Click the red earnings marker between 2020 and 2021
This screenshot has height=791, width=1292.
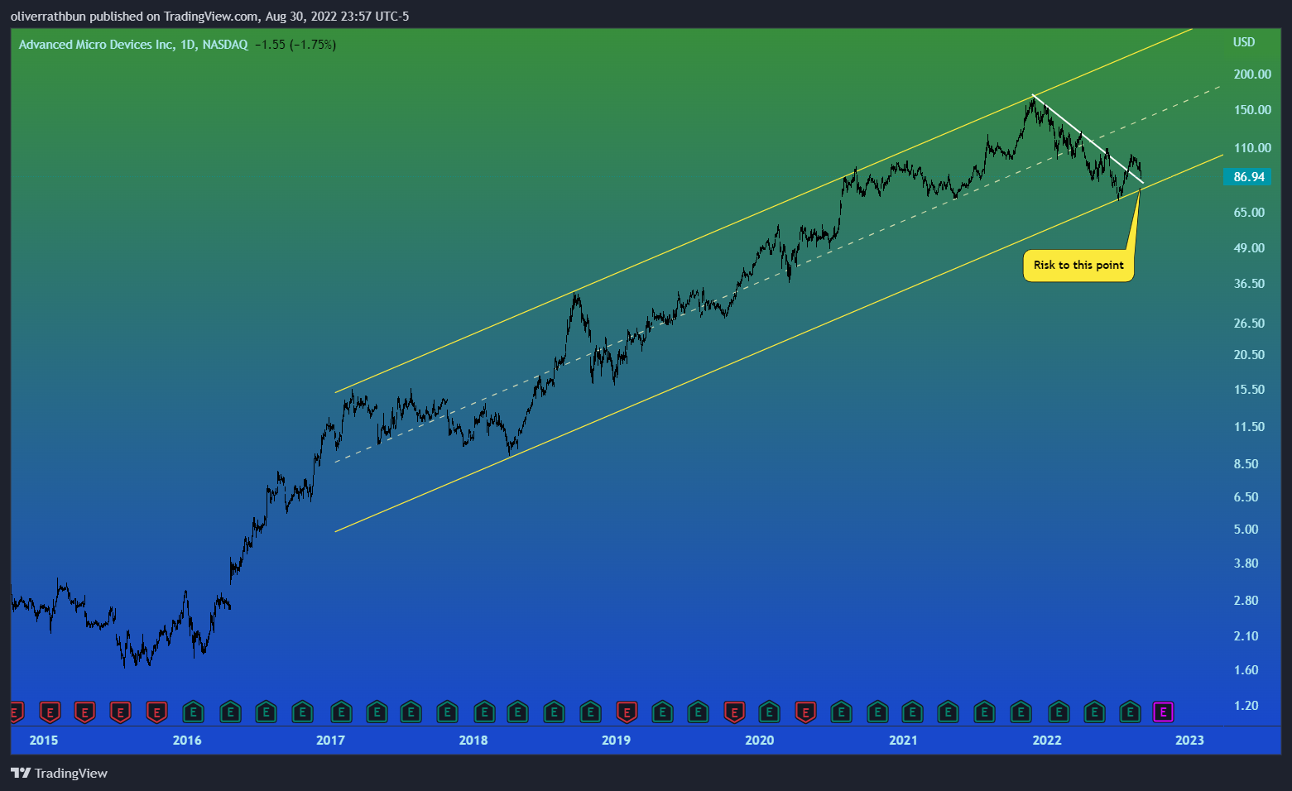pos(805,712)
